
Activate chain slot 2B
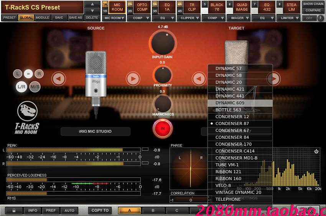(130, 11)
